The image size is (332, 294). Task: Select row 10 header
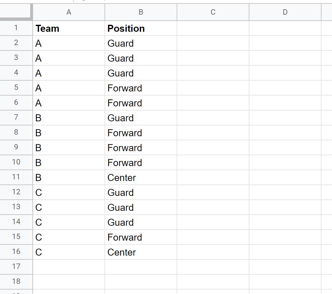[x=16, y=162]
